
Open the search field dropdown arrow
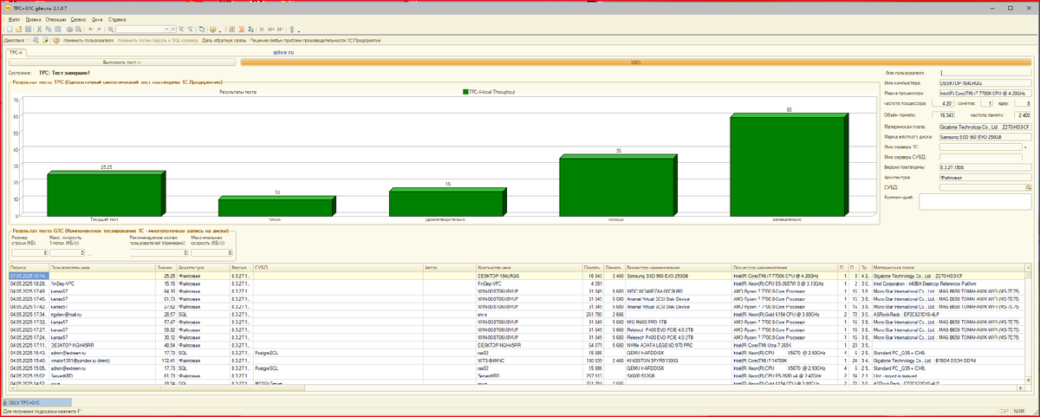pyautogui.click(x=166, y=29)
